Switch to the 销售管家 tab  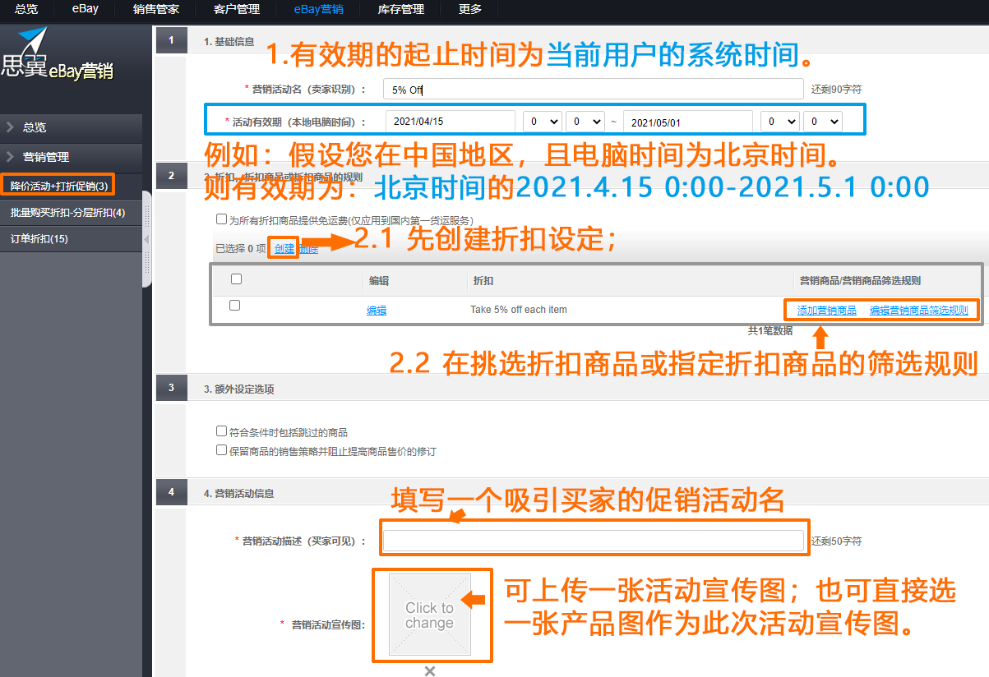(x=155, y=10)
